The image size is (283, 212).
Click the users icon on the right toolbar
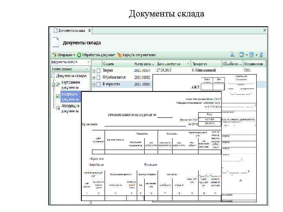pos(233,55)
